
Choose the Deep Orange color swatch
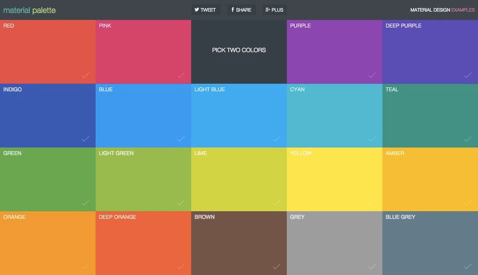[x=143, y=243]
